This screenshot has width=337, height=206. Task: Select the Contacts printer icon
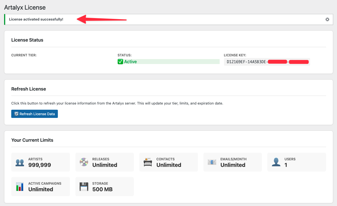tap(148, 162)
